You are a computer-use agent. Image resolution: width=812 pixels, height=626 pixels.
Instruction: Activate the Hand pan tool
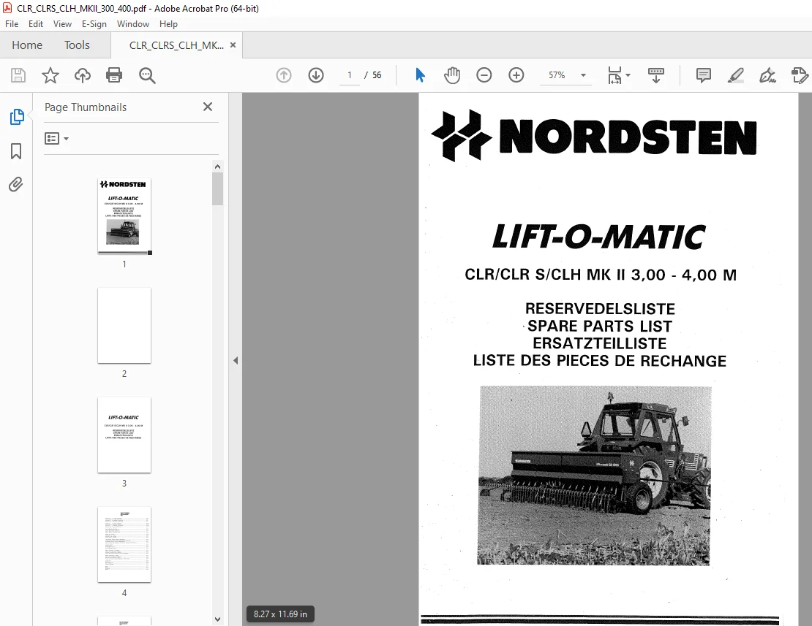pyautogui.click(x=452, y=75)
